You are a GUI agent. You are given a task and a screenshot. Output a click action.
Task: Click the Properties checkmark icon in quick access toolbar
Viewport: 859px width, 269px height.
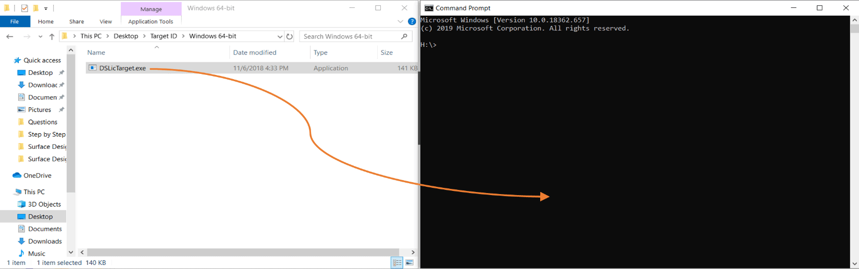click(24, 8)
